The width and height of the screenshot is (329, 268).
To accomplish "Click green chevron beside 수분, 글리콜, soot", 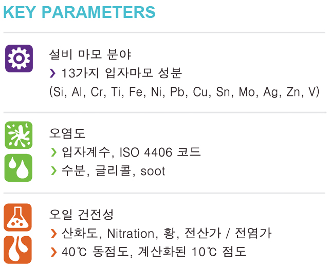I will click(54, 170).
